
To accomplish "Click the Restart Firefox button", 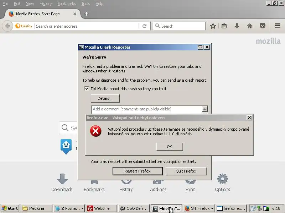I will point(138,171).
